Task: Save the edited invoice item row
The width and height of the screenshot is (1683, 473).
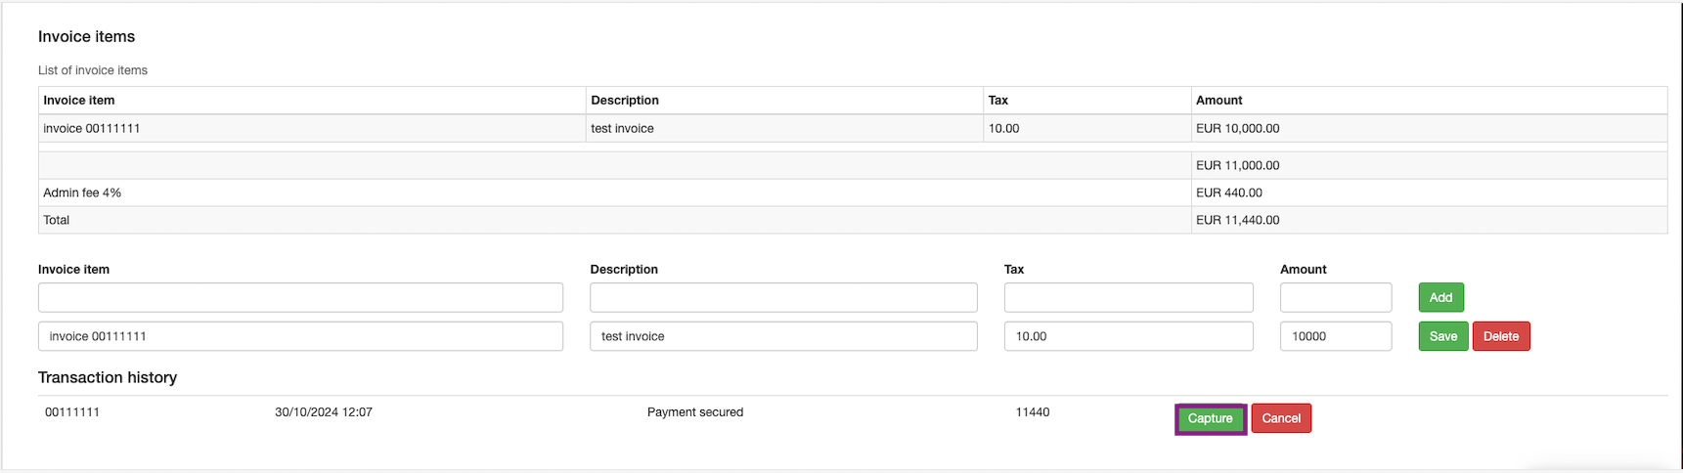Action: 1442,336
